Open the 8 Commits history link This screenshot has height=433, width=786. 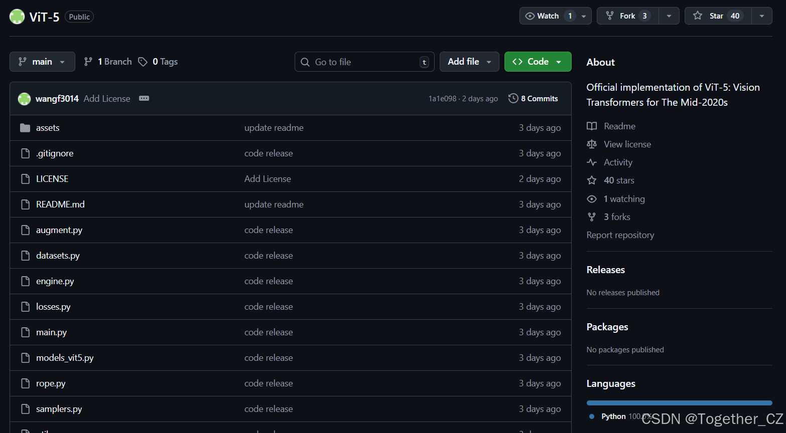tap(533, 99)
